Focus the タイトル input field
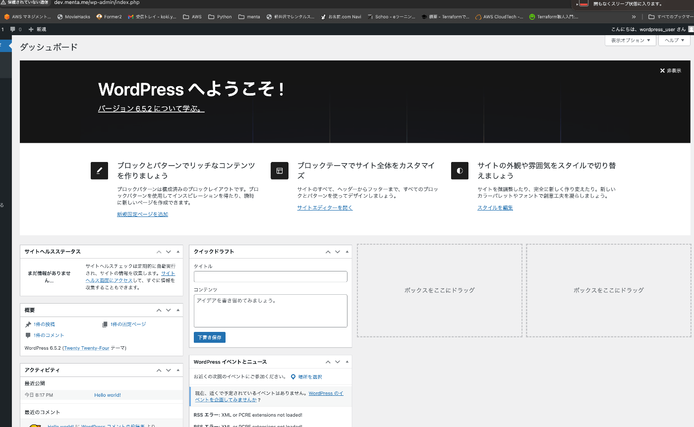 pos(271,276)
